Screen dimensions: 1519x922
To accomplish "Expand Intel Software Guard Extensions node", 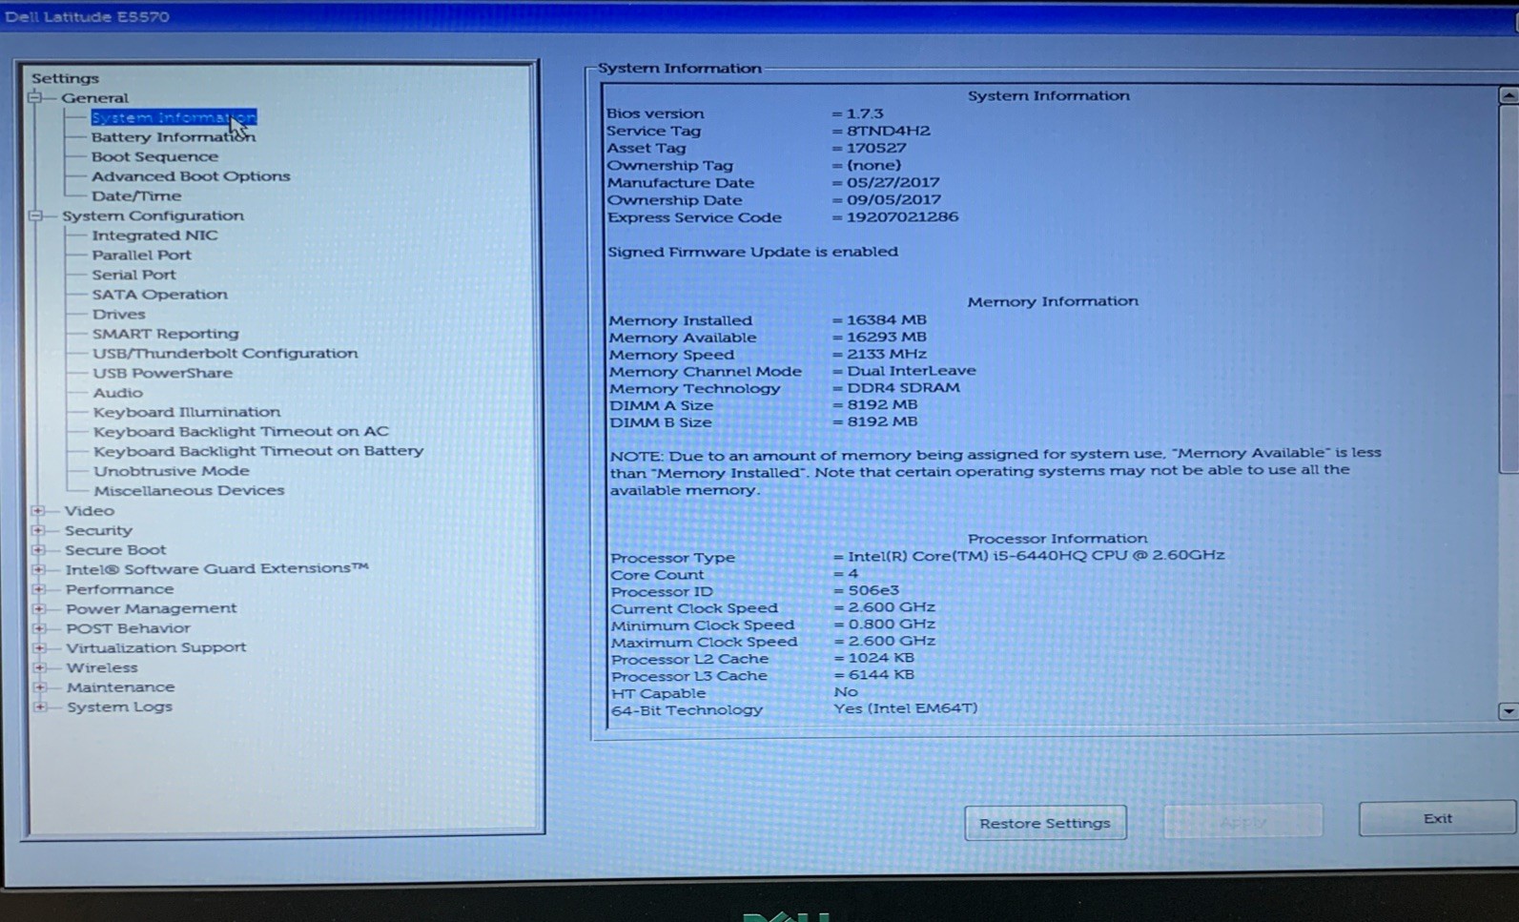I will pos(39,569).
